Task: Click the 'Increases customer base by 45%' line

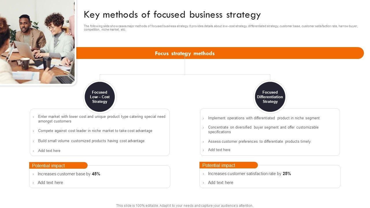Action: (x=69, y=174)
